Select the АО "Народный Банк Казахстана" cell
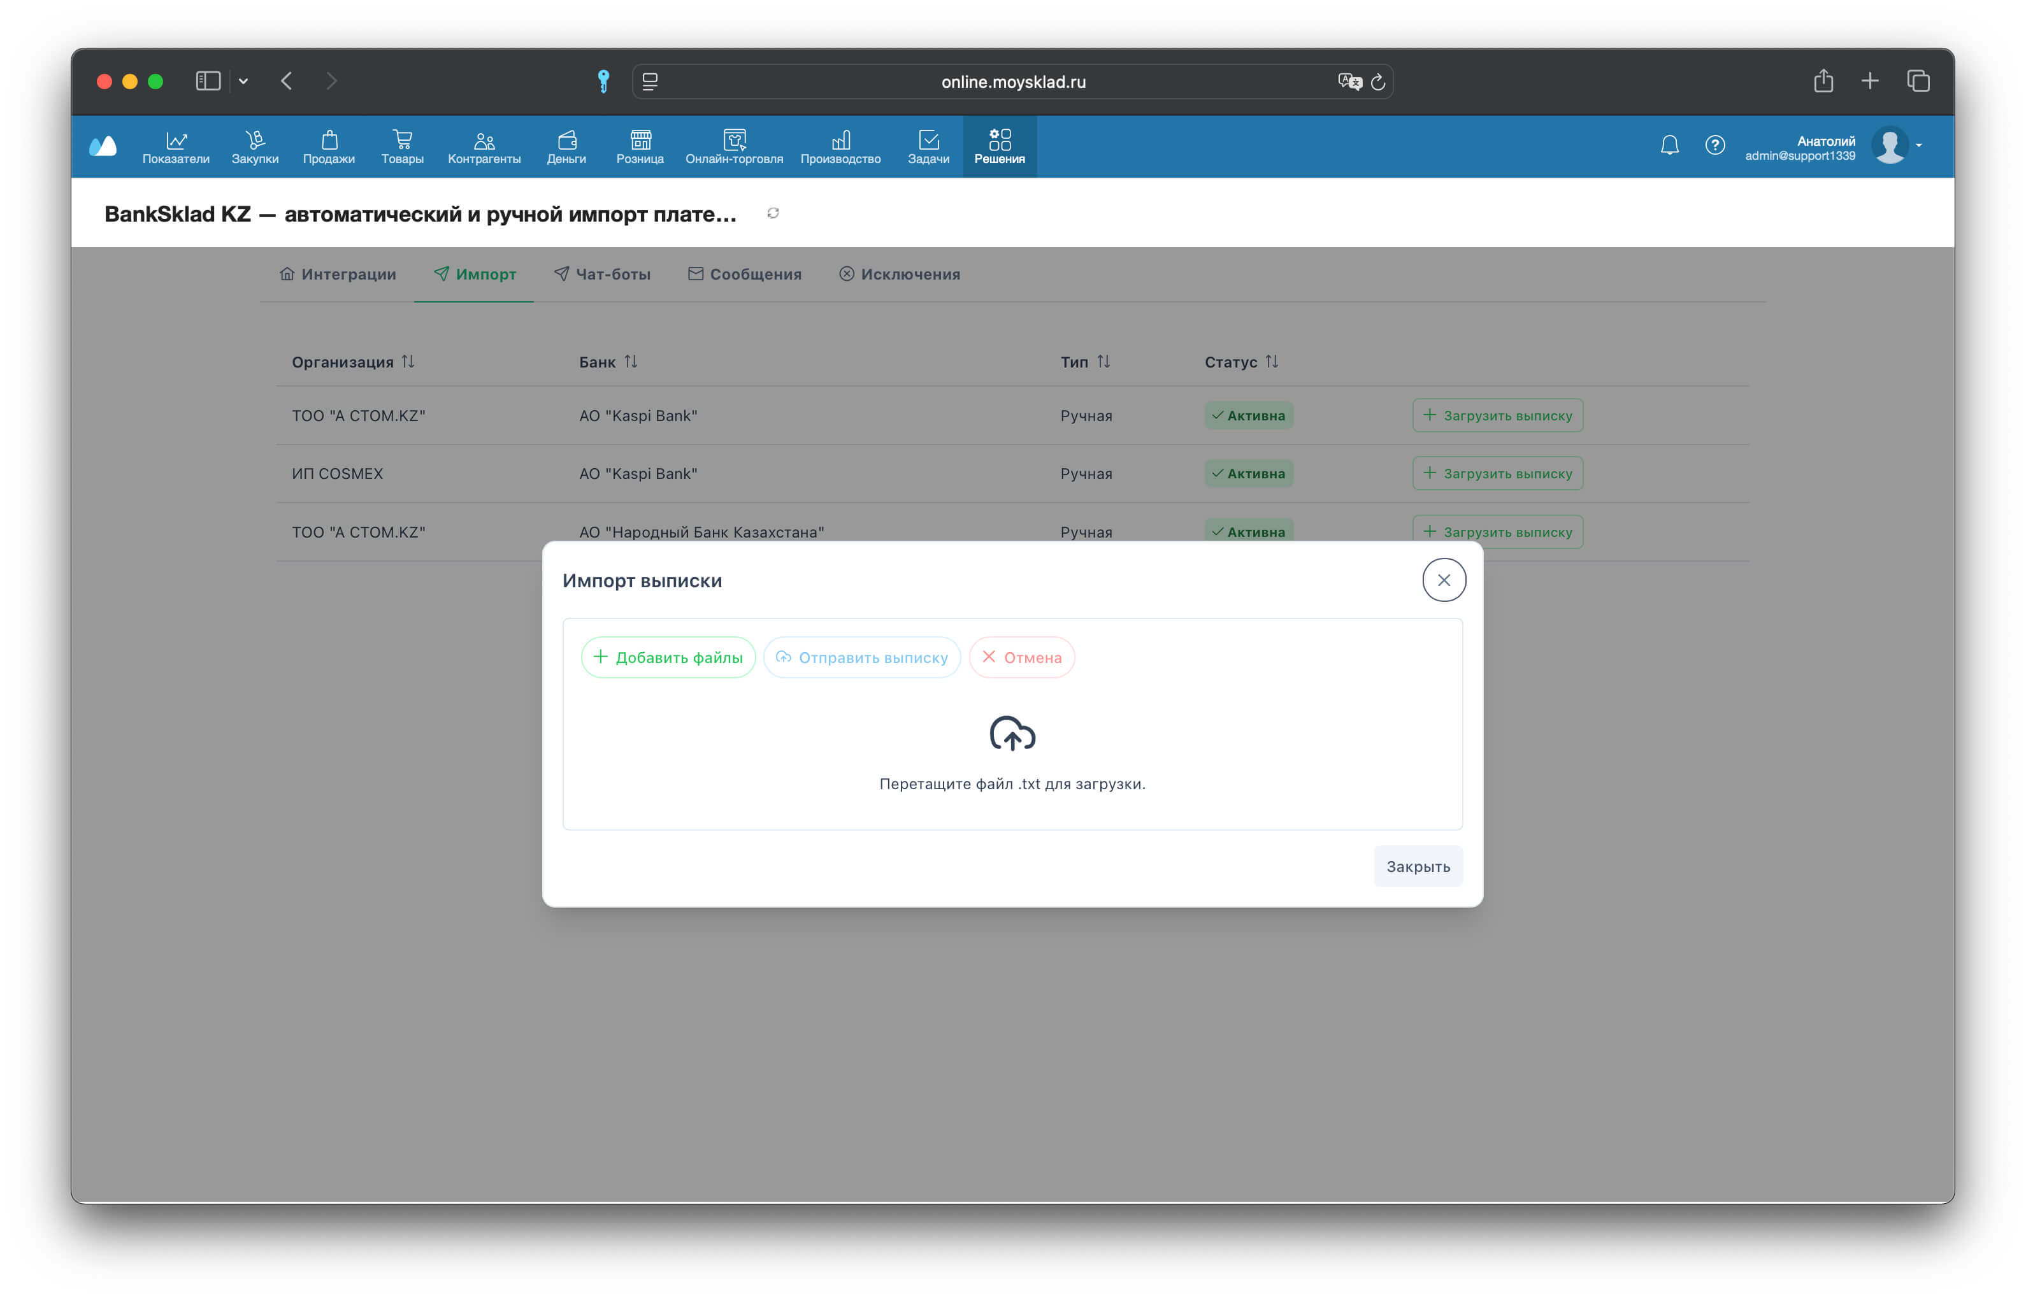 point(701,532)
